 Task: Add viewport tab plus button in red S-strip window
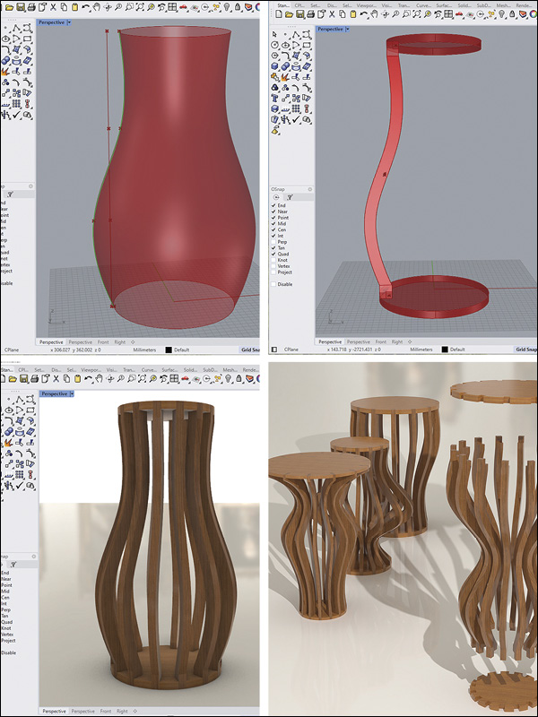(x=410, y=341)
